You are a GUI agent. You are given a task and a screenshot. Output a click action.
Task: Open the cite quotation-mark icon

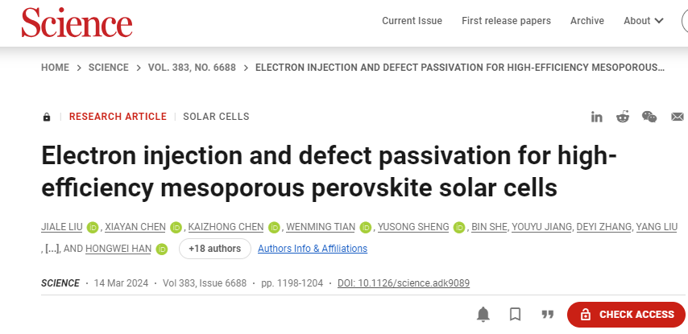coord(547,314)
